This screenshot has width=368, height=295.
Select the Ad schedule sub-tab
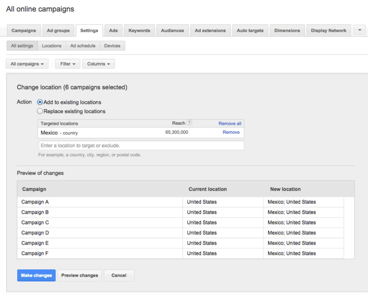tap(83, 46)
